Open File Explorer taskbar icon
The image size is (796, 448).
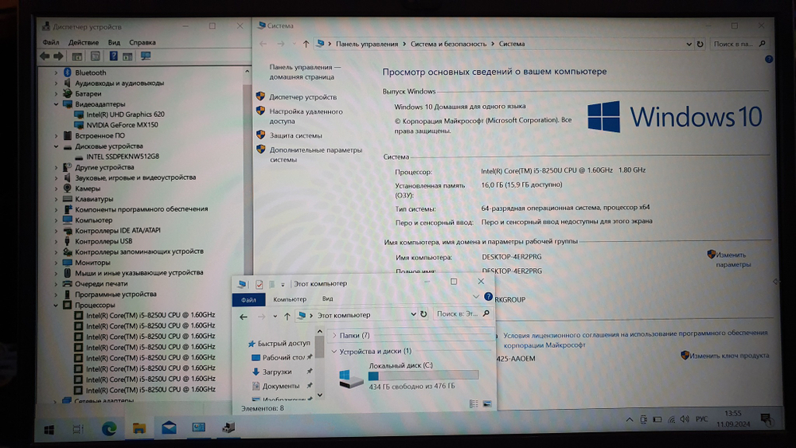click(x=139, y=429)
